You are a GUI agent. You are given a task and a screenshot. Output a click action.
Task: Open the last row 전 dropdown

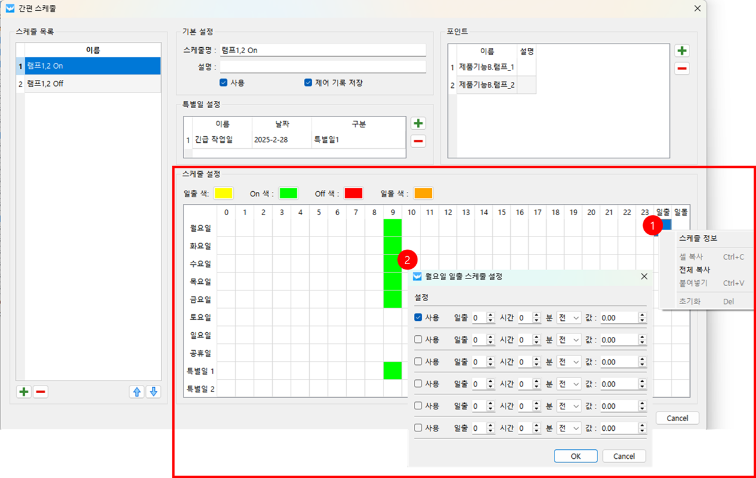point(569,428)
